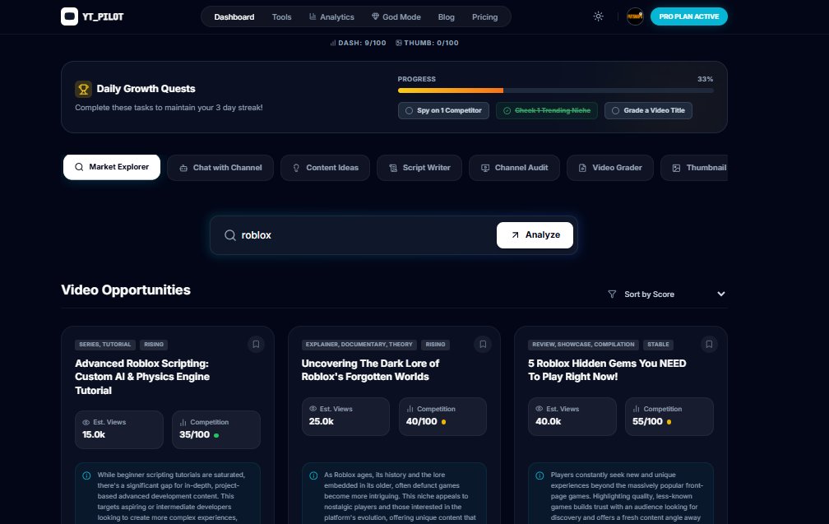
Task: Open the Blog nav link
Action: (x=447, y=17)
